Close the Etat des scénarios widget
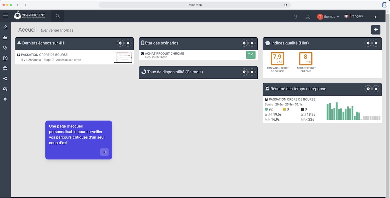 (252, 43)
